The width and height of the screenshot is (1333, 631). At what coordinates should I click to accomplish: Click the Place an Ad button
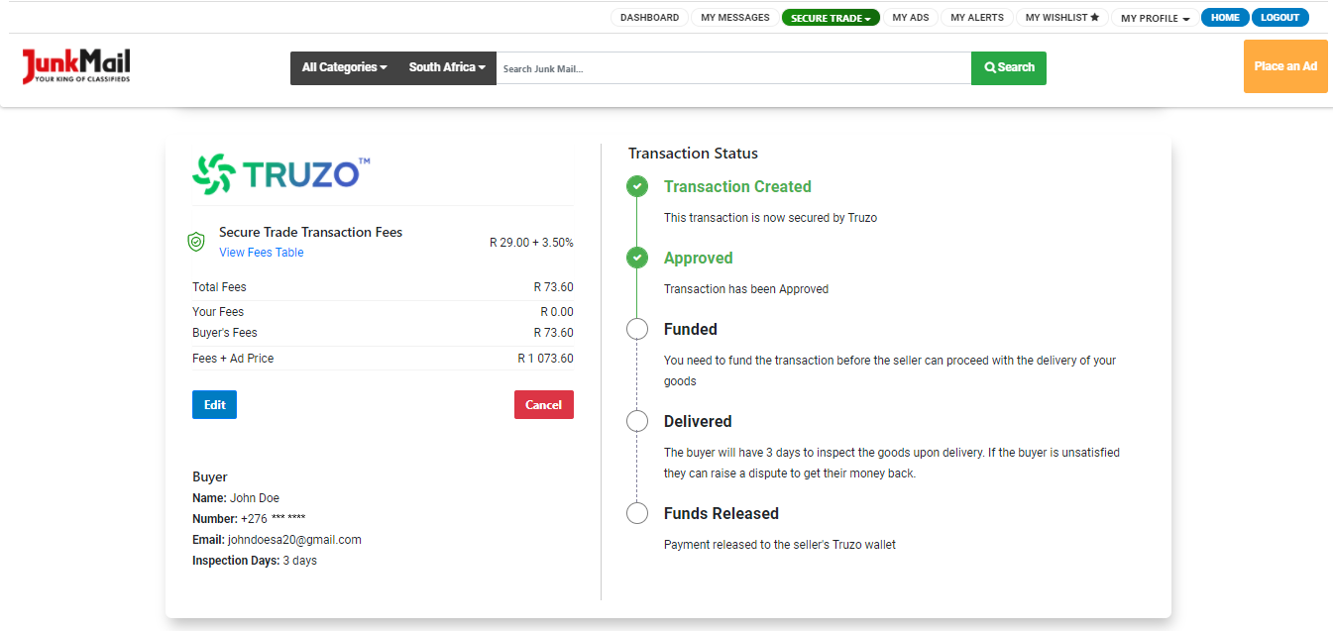pos(1285,66)
